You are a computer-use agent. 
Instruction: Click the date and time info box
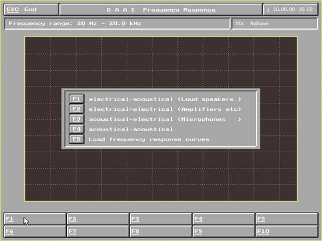pos(291,9)
